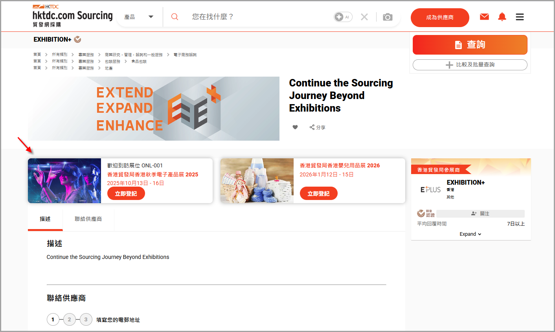
Task: Click the orange 查詢 button
Action: (470, 45)
